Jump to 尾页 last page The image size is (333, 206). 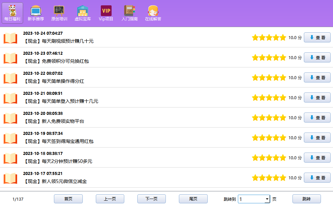pos(193,199)
